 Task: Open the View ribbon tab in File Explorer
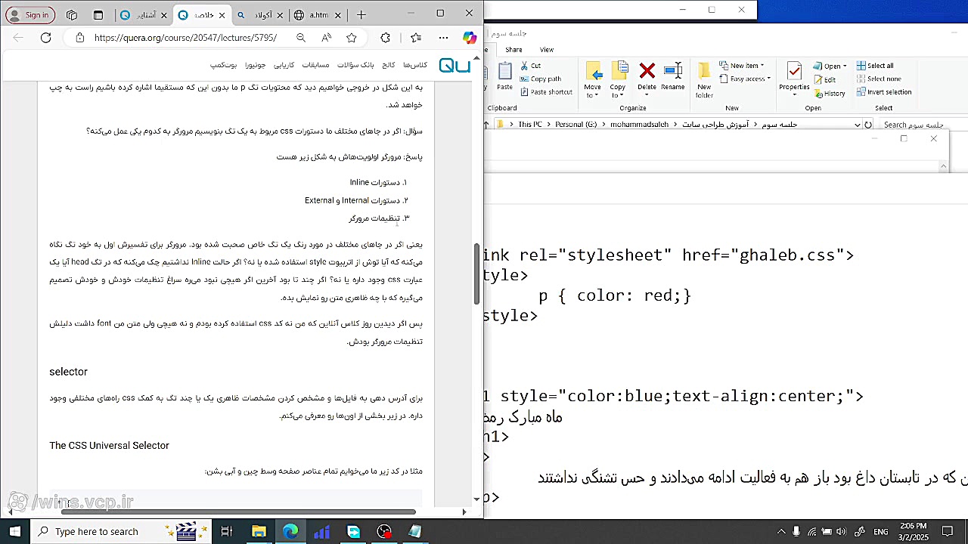(x=546, y=50)
